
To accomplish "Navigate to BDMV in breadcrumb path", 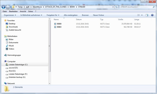I will tap(72, 7).
